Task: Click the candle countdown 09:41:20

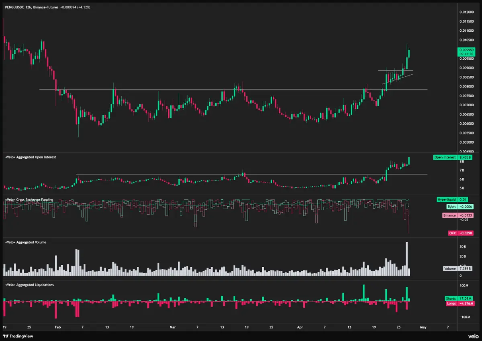Action: [x=466, y=54]
